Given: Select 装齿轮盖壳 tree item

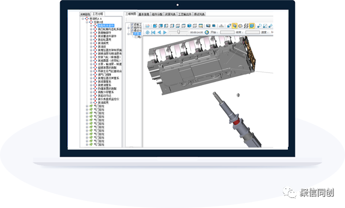Looking at the screenshot, I should [x=105, y=40].
